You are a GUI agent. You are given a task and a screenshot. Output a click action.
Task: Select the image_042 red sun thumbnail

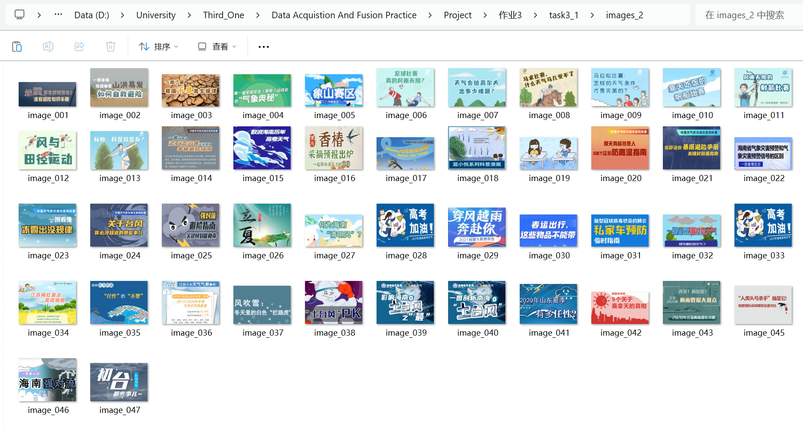pyautogui.click(x=620, y=308)
